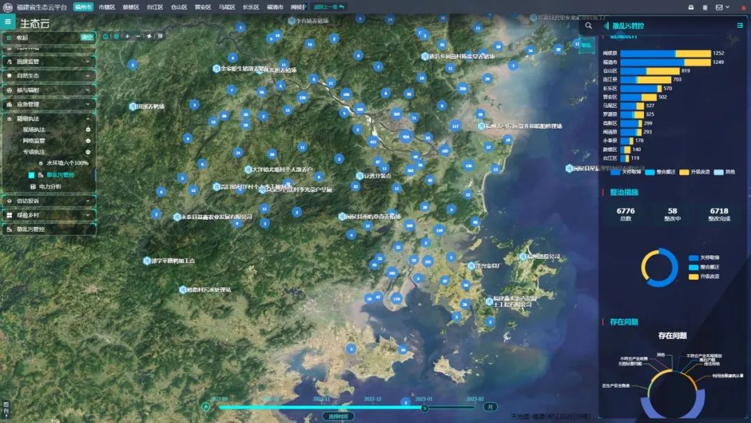The height and width of the screenshot is (423, 751).
Task: Click the list icon at map toolbar end
Action: click(x=160, y=36)
